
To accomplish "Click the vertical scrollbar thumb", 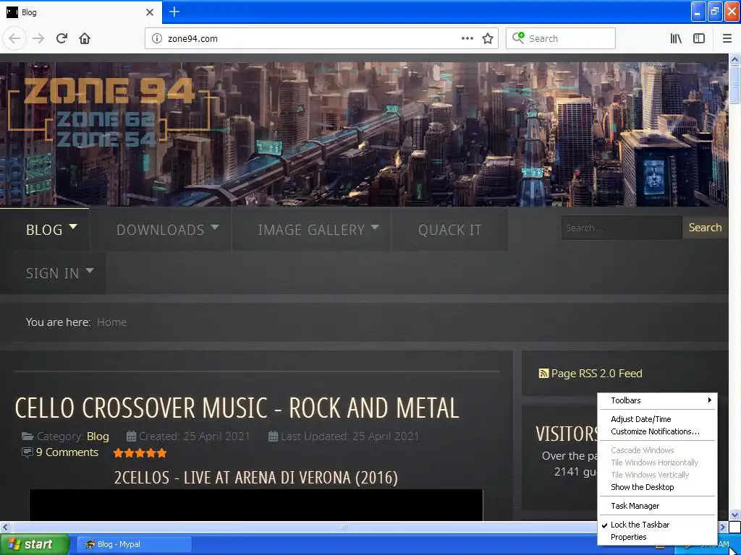I will pos(735,85).
